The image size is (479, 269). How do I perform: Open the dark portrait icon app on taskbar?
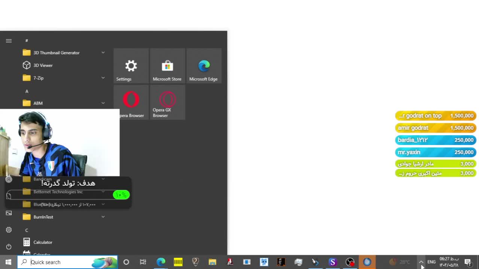[x=281, y=262]
